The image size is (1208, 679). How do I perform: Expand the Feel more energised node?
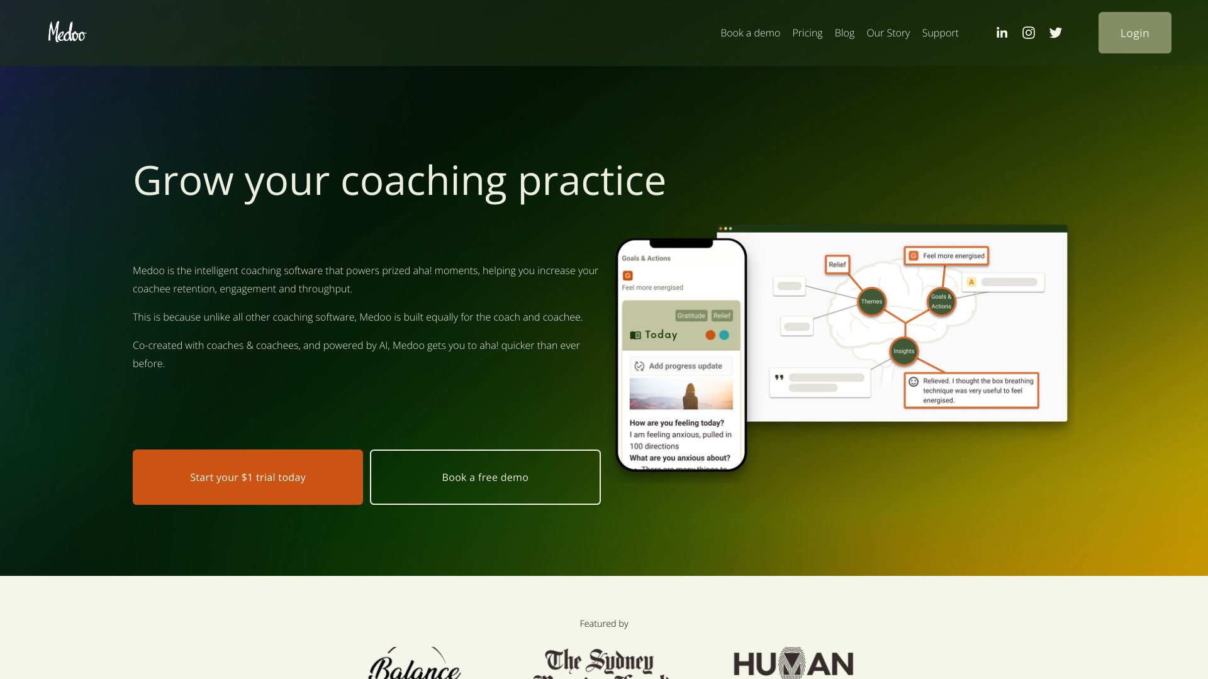click(x=947, y=255)
